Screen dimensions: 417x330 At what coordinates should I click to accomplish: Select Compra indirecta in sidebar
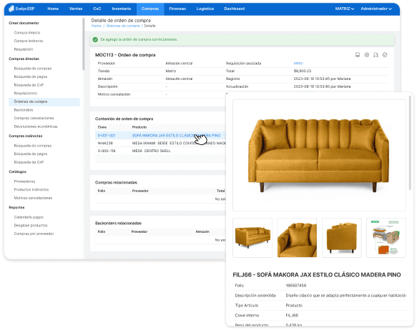[x=29, y=41]
